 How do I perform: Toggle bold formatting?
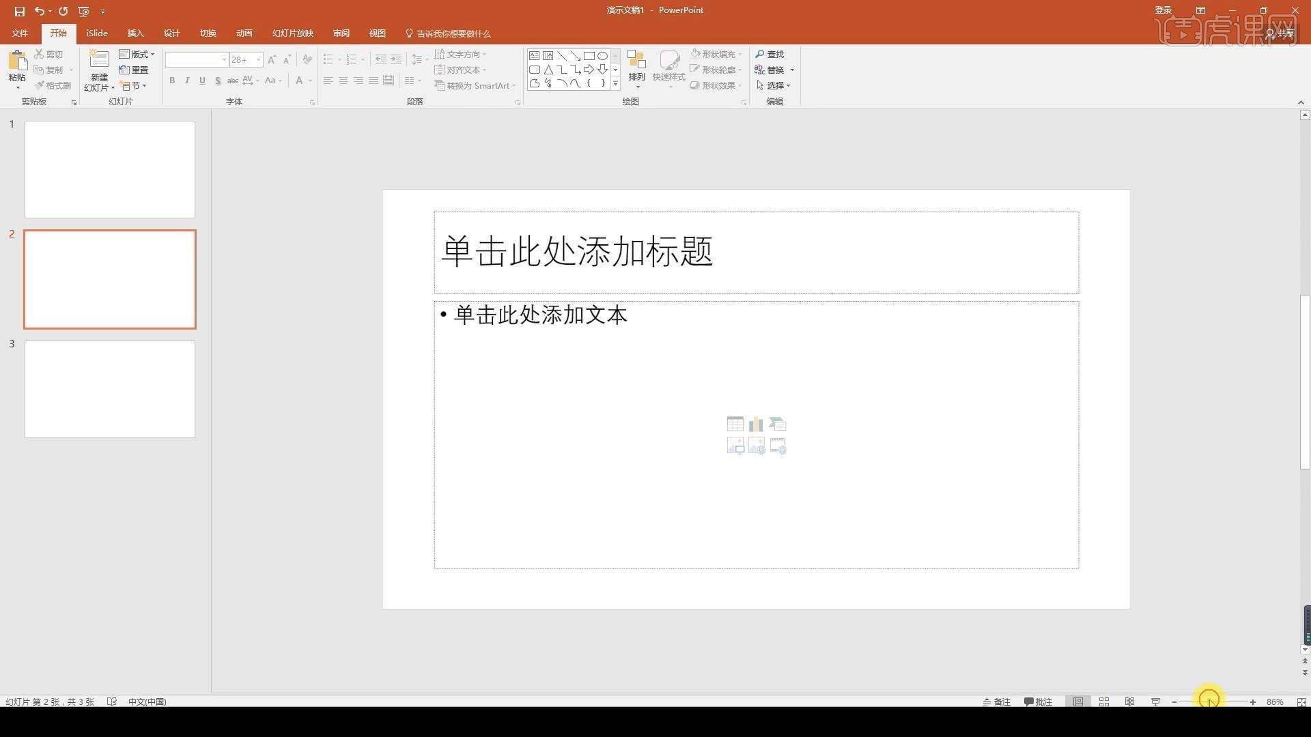click(172, 81)
